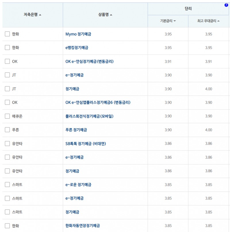Click 한화 bank name in 한화자동연장정기예금 row
Viewport: 230px width, 232px height.
click(x=16, y=226)
